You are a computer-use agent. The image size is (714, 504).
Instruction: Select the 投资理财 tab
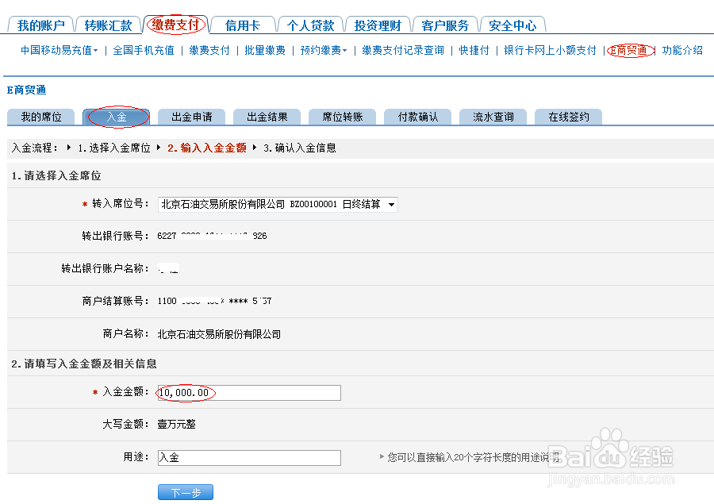(378, 24)
